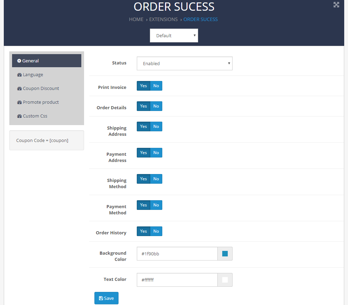
Task: Set Payment Method to No
Action: point(156,205)
